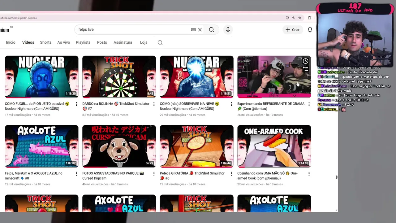Open options menu for COMO FUGIR video
This screenshot has height=223, width=396.
[76, 104]
